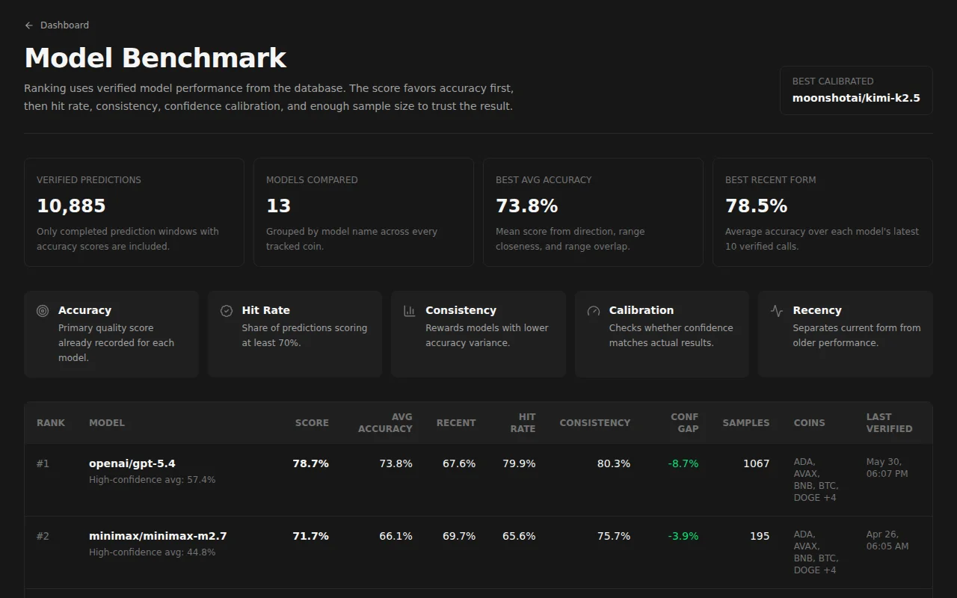Viewport: 957px width, 598px height.
Task: Click the Hit Rate card heading
Action: pyautogui.click(x=265, y=310)
